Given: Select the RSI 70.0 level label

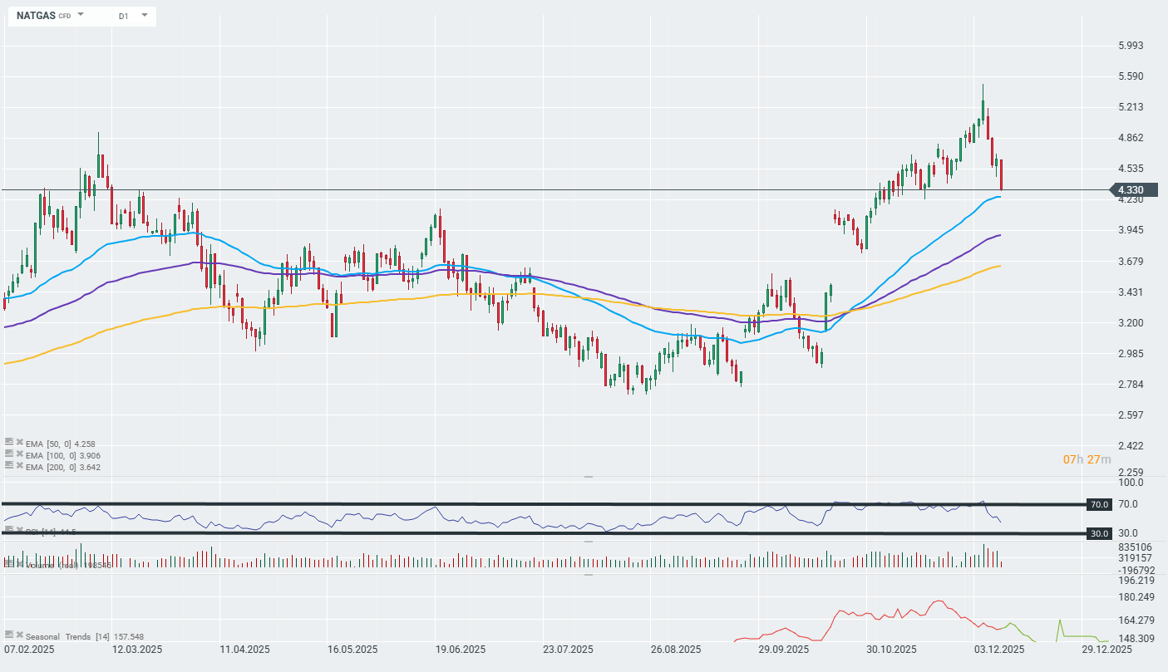Looking at the screenshot, I should (1098, 504).
